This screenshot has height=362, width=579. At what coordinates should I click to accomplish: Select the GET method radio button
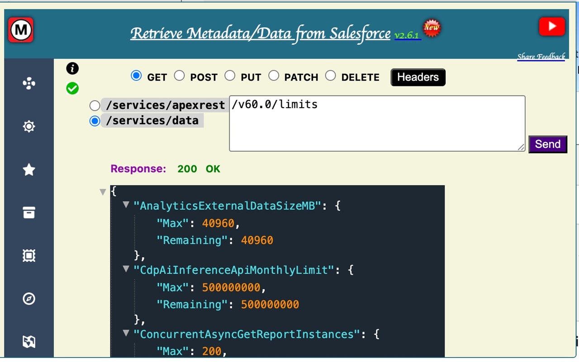point(136,76)
